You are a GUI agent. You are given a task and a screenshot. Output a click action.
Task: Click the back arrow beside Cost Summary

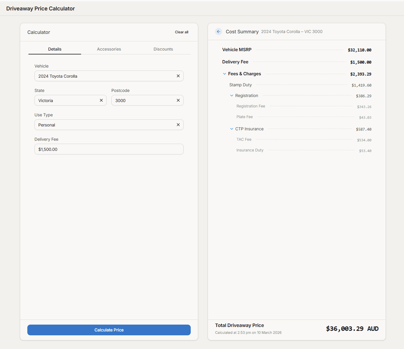219,32
